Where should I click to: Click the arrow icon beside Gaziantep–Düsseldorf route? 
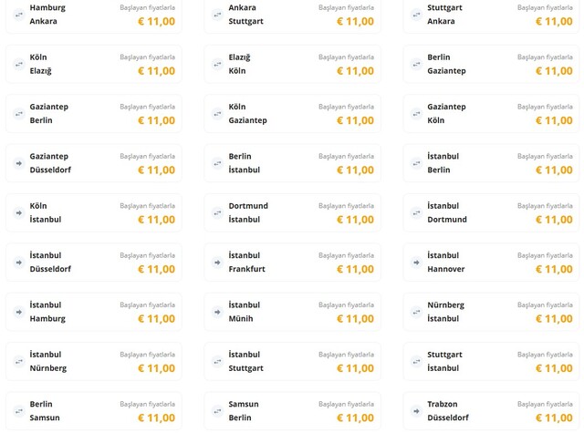point(19,163)
